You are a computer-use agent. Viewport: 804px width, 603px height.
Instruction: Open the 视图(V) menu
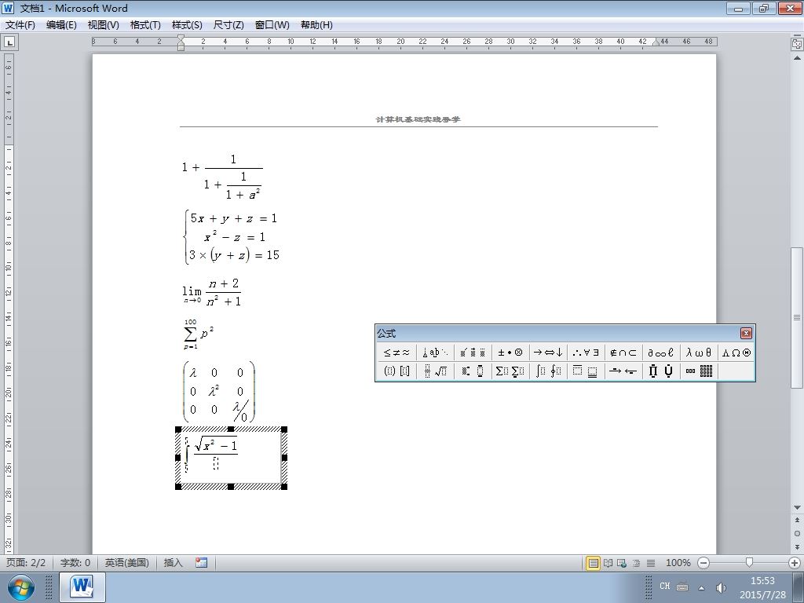tap(103, 25)
